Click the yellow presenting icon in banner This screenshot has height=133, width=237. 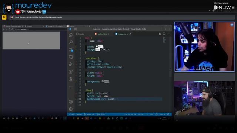point(4,17)
